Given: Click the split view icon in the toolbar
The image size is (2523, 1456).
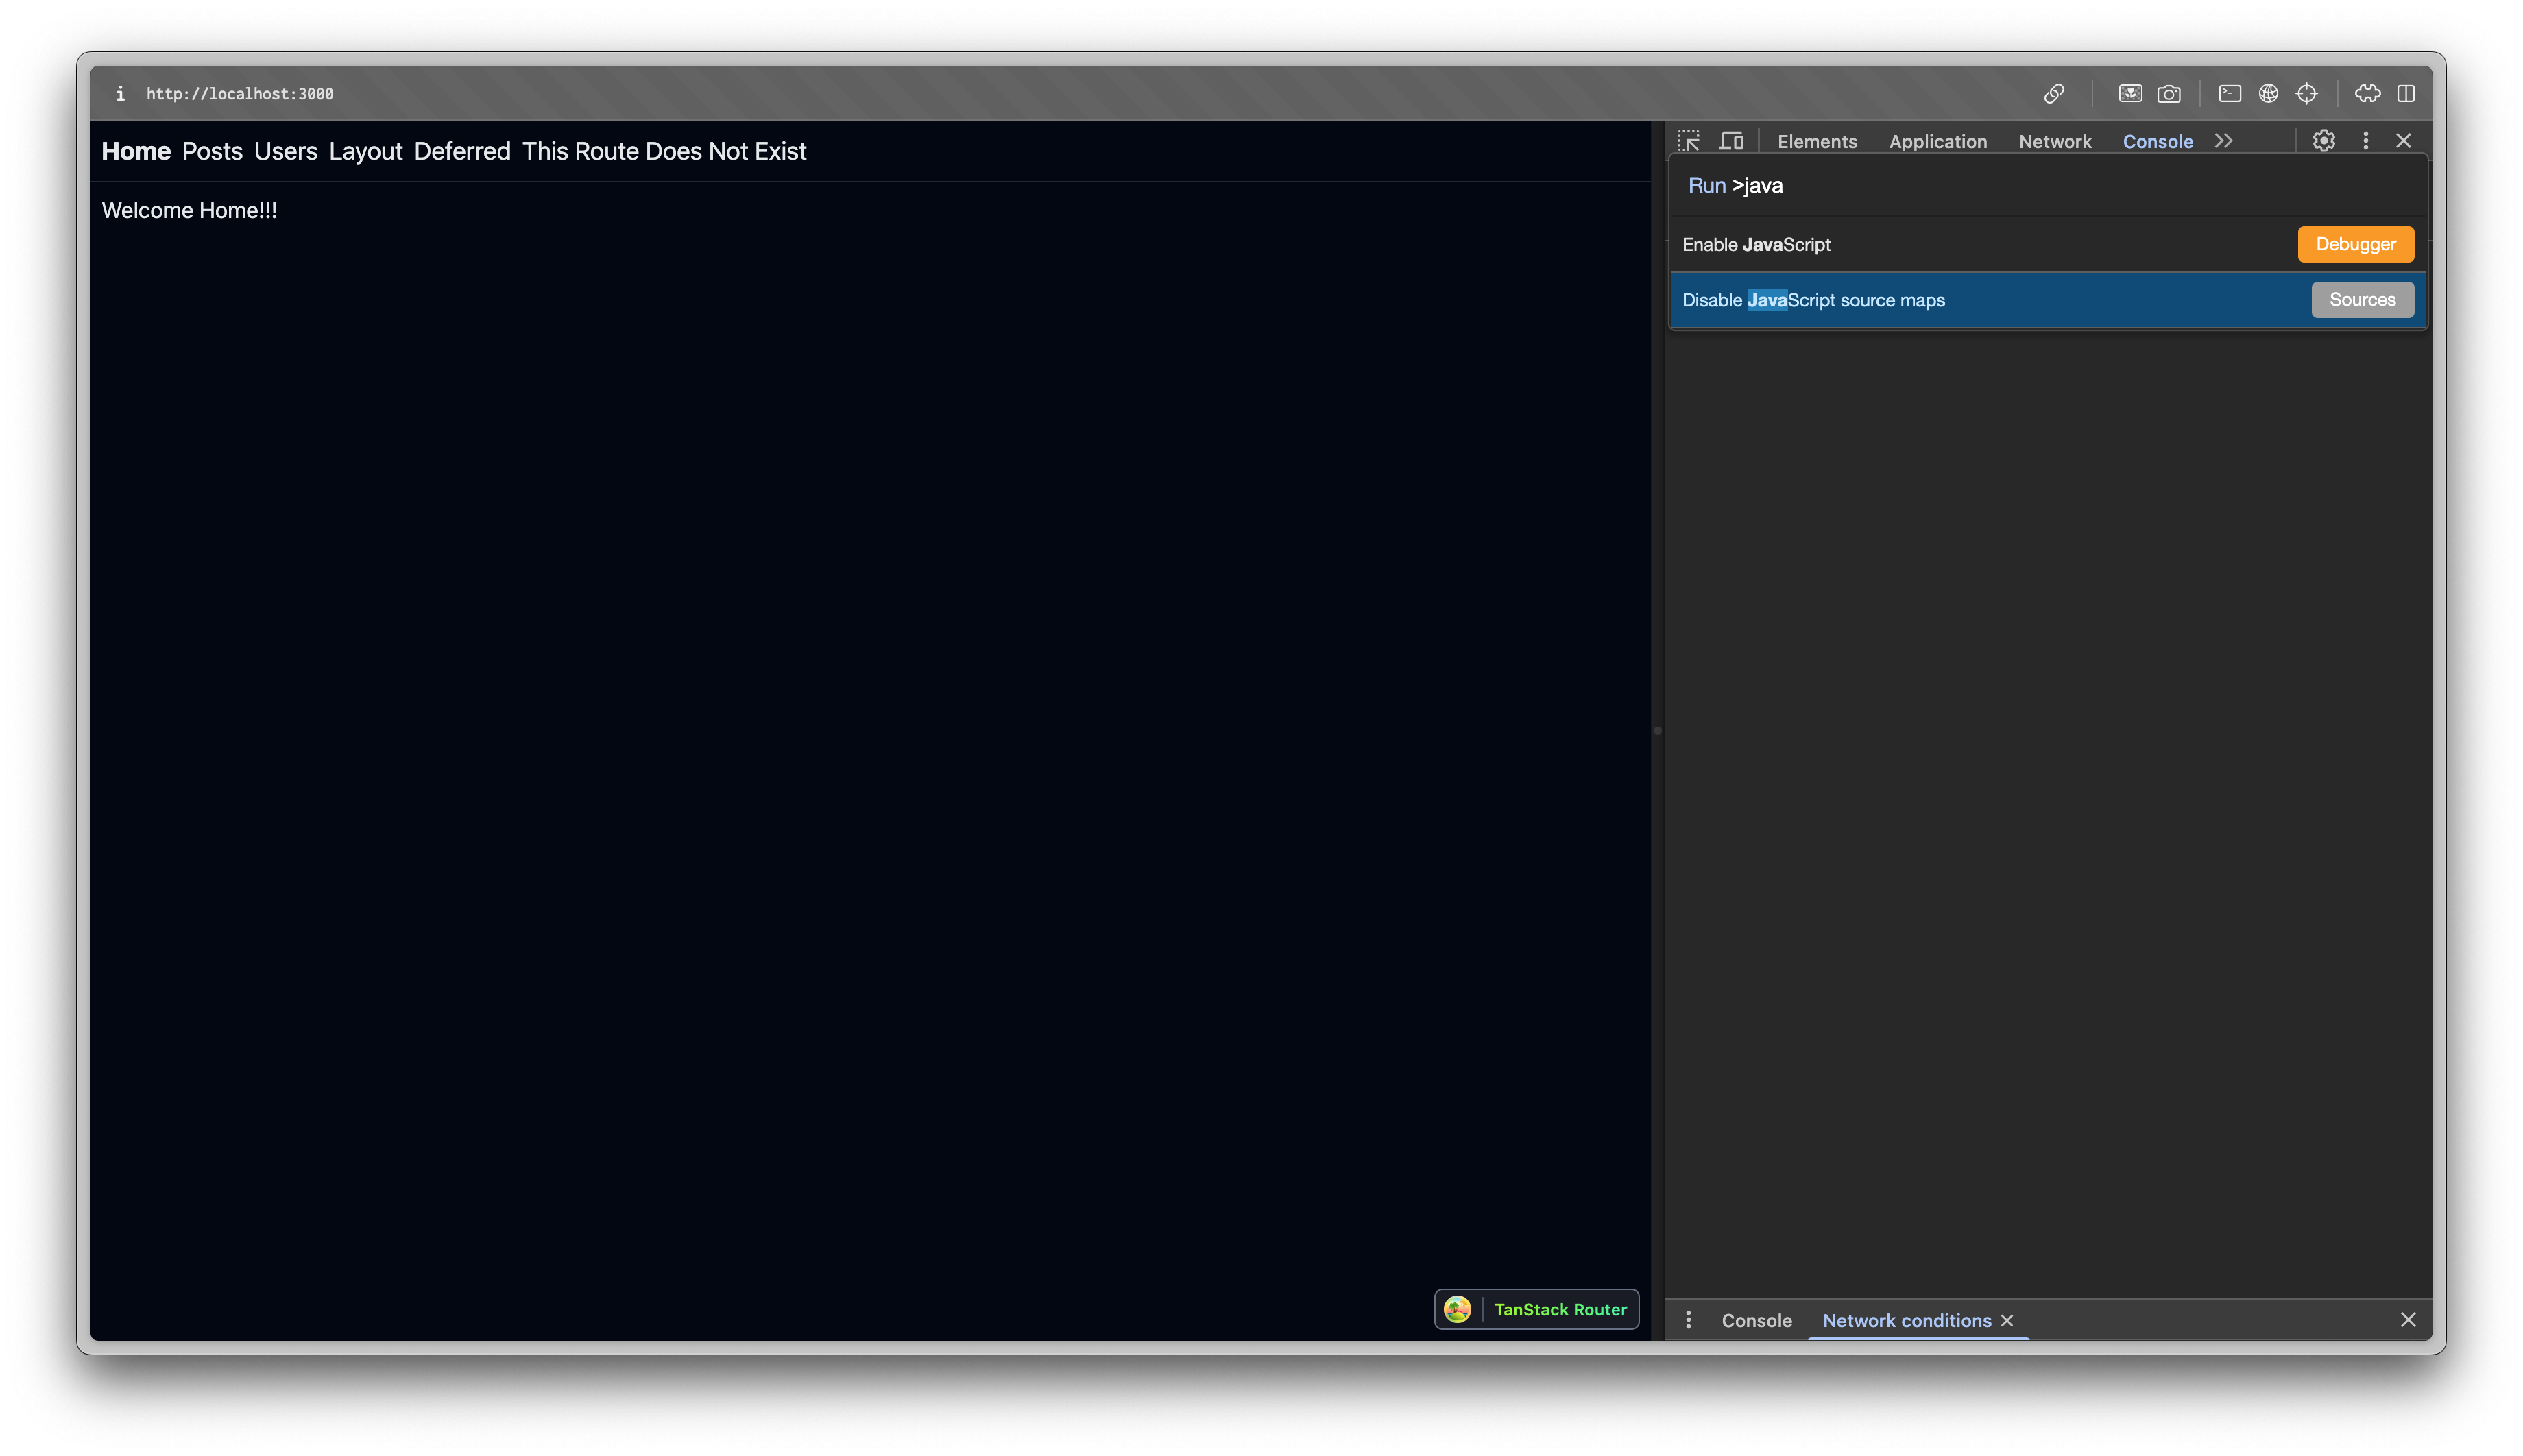Looking at the screenshot, I should pyautogui.click(x=2406, y=93).
